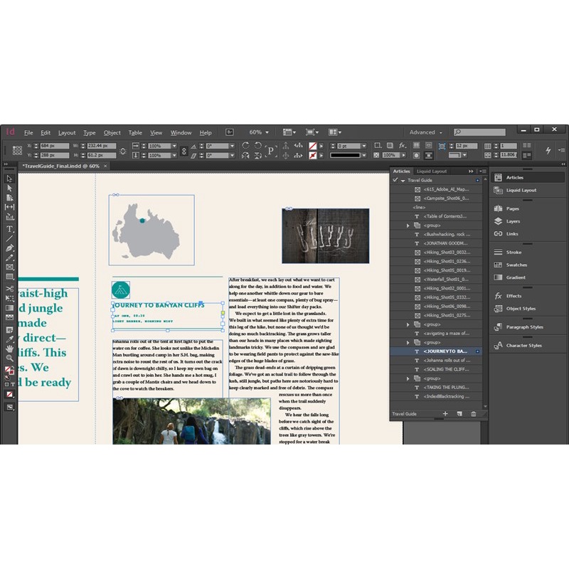Select the Zoom tool
Image resolution: width=569 pixels, height=569 pixels.
click(x=9, y=358)
